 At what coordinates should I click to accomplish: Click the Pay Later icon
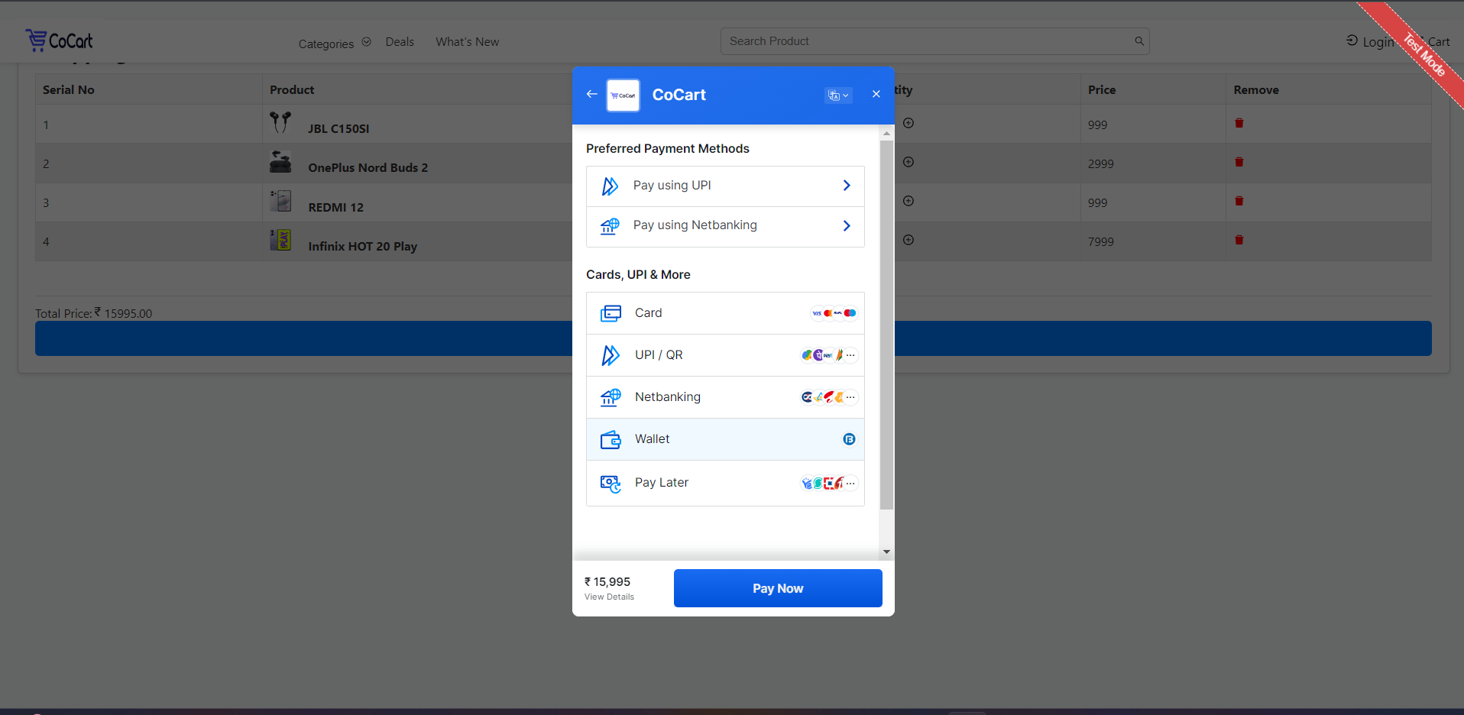pyautogui.click(x=611, y=484)
